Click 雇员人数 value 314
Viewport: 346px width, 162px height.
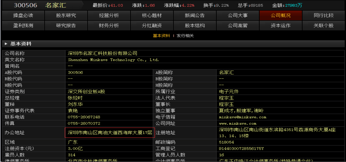tap(72, 155)
